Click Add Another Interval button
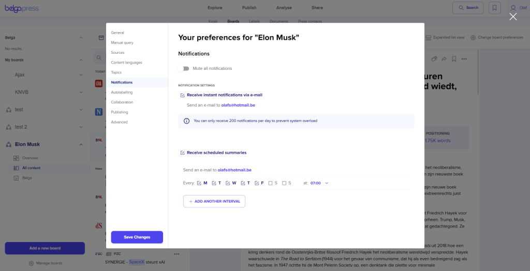530x271 pixels. click(x=214, y=201)
